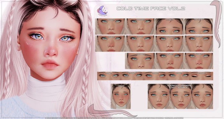Select the red cheek blush preview in the first row

click(x=110, y=26)
